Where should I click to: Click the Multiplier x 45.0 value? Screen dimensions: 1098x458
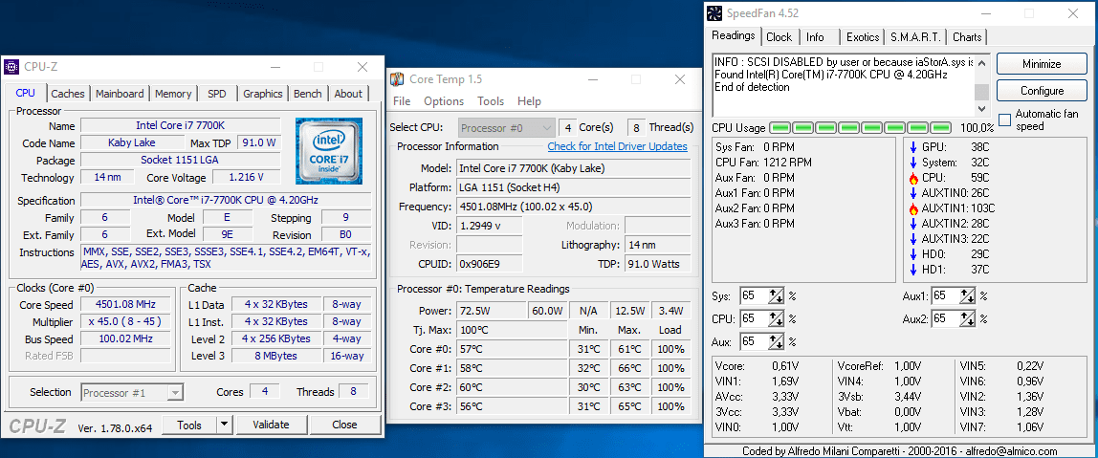point(125,321)
